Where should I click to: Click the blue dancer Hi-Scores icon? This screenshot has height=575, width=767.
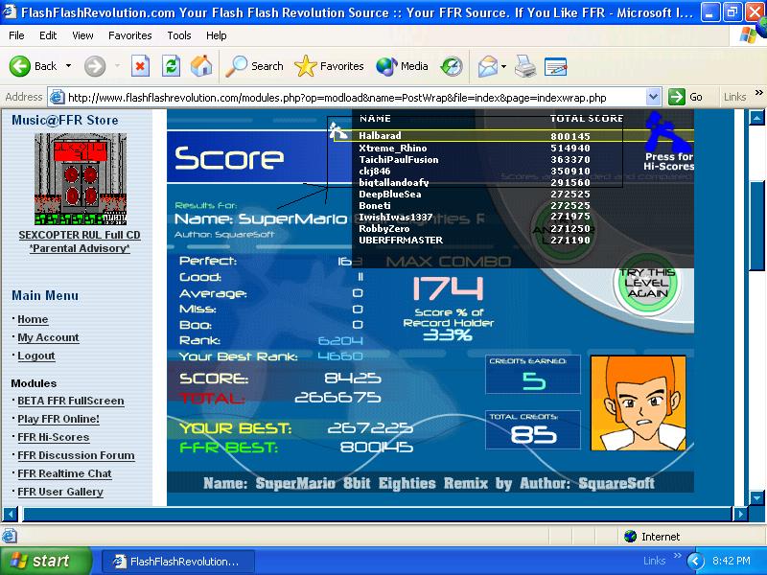coord(667,131)
